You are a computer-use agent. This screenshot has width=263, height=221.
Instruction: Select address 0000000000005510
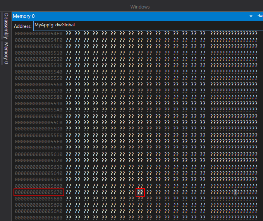coord(39,53)
